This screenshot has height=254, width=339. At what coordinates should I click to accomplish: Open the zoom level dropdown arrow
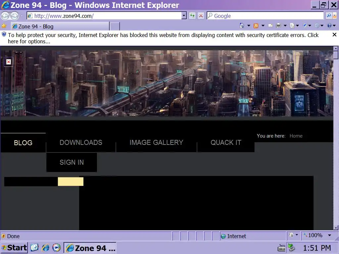coord(329,235)
